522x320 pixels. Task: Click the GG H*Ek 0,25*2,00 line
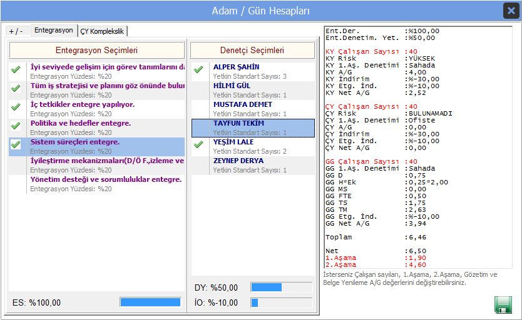coord(387,182)
